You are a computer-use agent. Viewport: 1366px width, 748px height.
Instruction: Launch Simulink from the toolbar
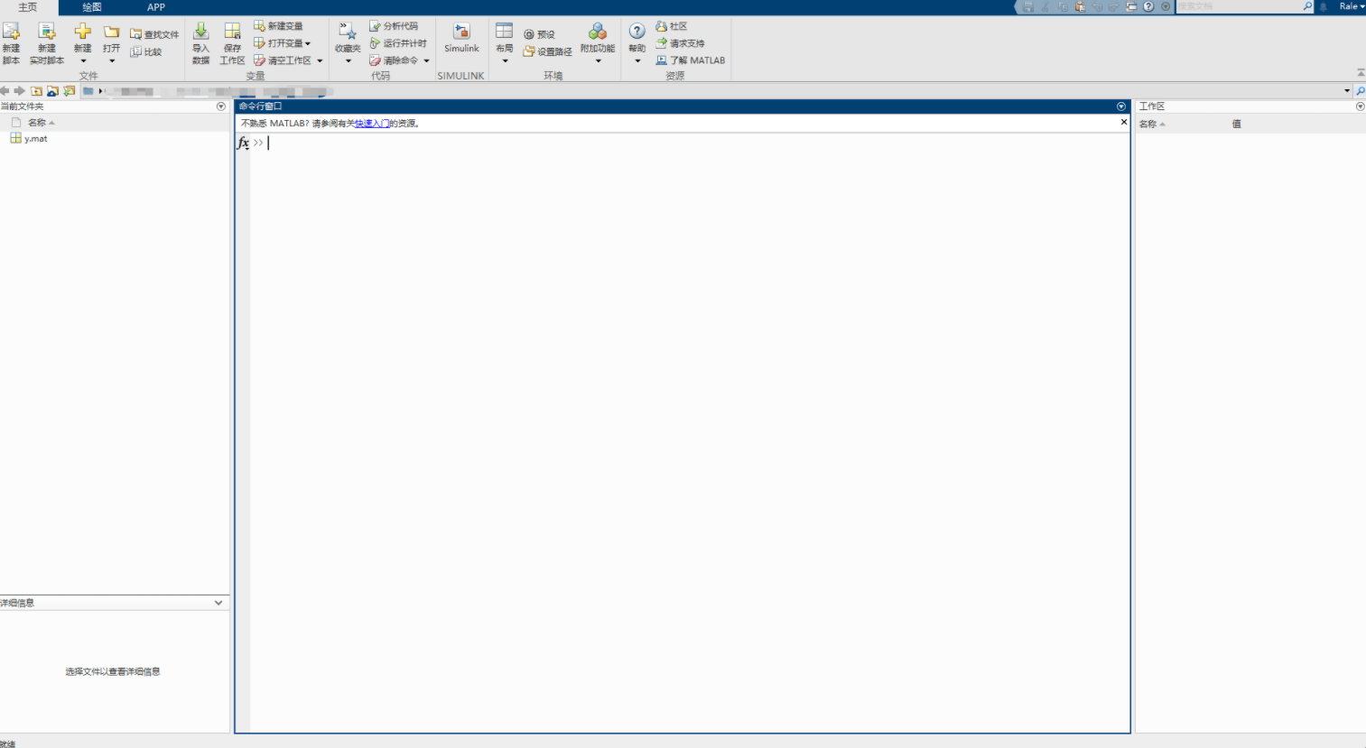[x=461, y=38]
